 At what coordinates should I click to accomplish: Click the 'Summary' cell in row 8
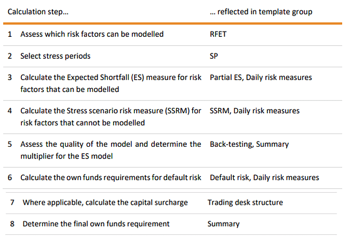[x=224, y=224]
